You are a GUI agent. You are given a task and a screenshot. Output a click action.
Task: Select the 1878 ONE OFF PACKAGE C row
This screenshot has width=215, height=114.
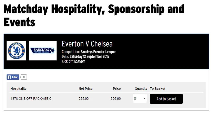pos(31,99)
